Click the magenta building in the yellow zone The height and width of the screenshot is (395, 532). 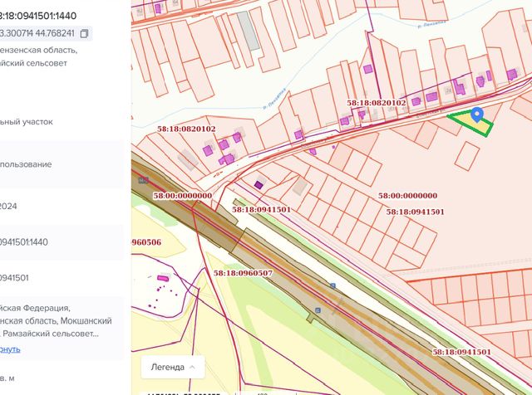(163, 278)
